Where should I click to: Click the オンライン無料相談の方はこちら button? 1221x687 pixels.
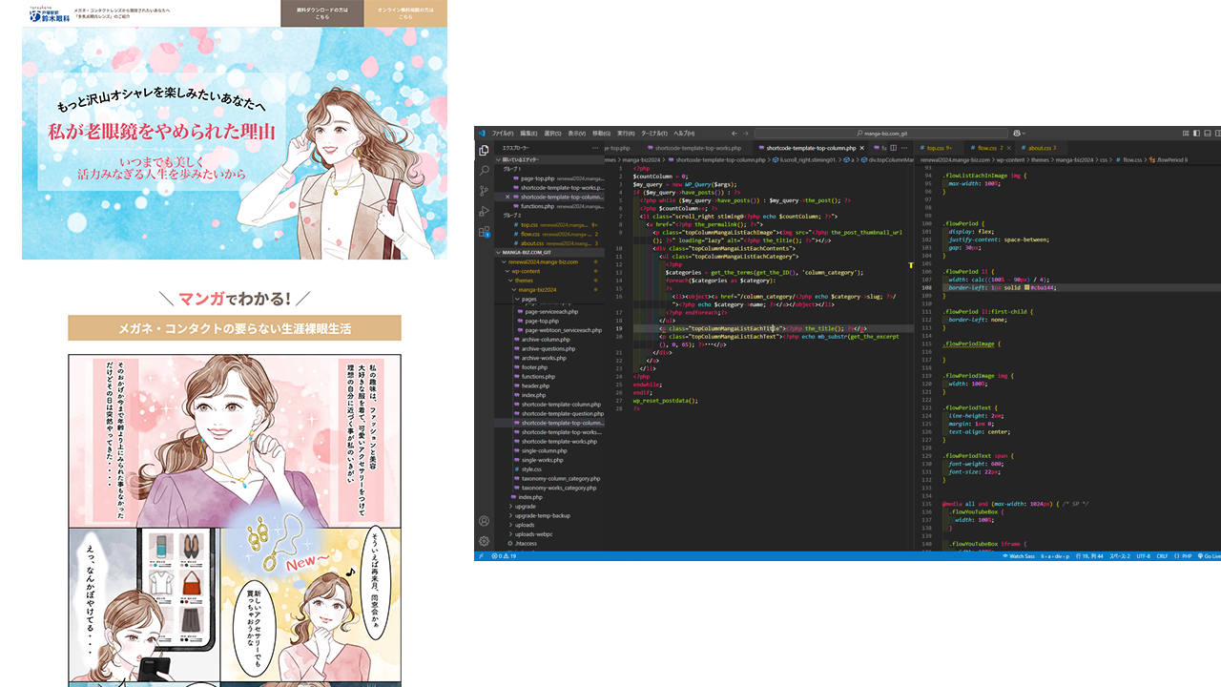(405, 13)
